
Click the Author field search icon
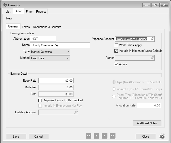pos(152,58)
